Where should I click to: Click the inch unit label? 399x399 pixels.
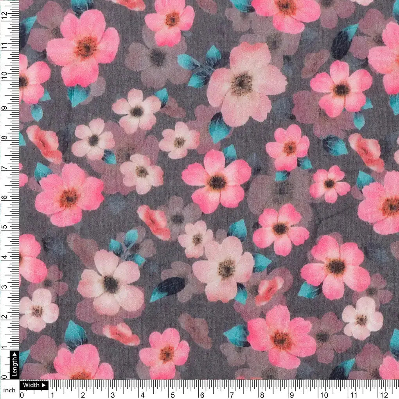coord(9,390)
